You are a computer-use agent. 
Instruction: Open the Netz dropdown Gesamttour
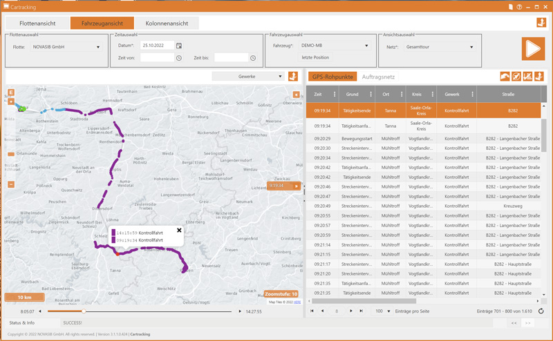coord(440,47)
